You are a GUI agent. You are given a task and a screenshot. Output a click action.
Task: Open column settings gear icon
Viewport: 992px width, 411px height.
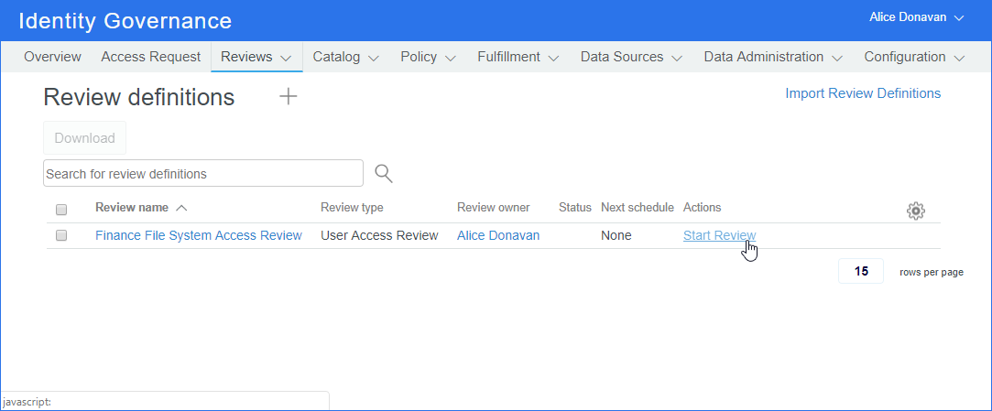915,211
